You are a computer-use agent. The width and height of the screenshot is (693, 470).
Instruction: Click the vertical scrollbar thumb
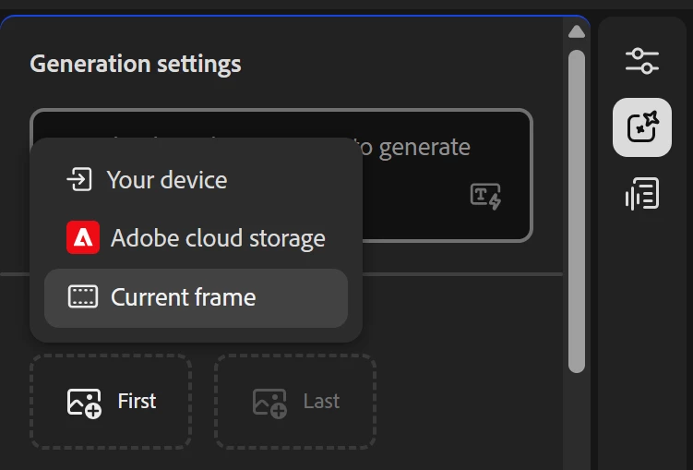(577, 211)
